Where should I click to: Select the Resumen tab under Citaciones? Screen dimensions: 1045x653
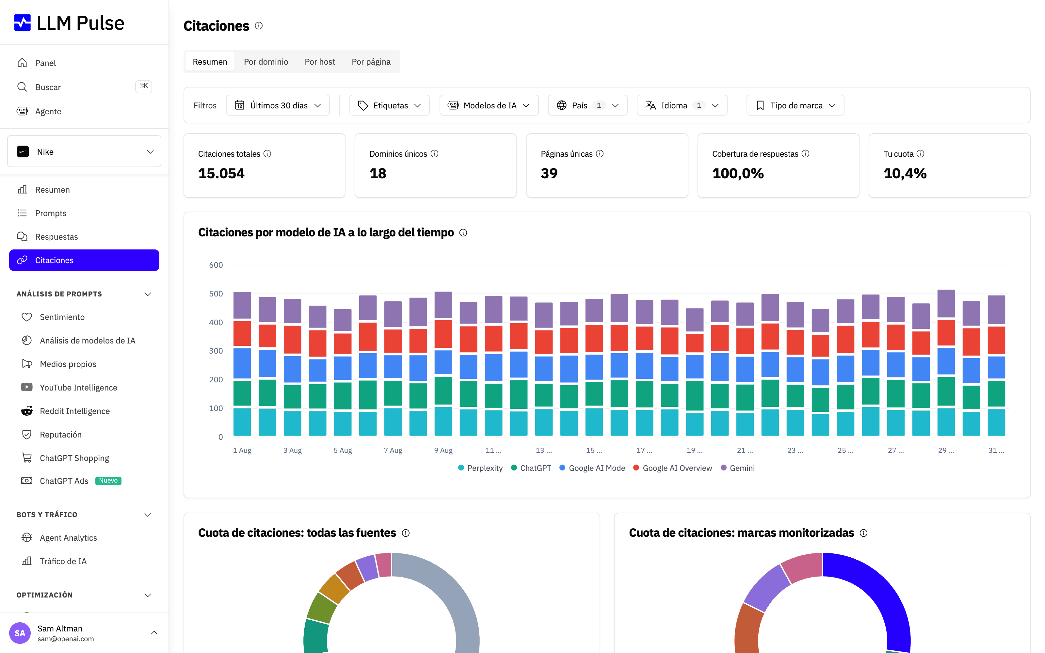(x=210, y=62)
